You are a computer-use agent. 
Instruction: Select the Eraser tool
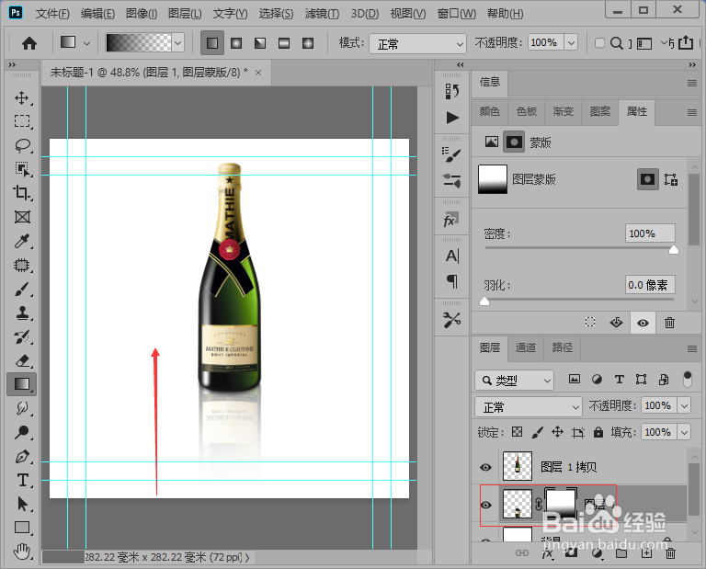pyautogui.click(x=22, y=360)
